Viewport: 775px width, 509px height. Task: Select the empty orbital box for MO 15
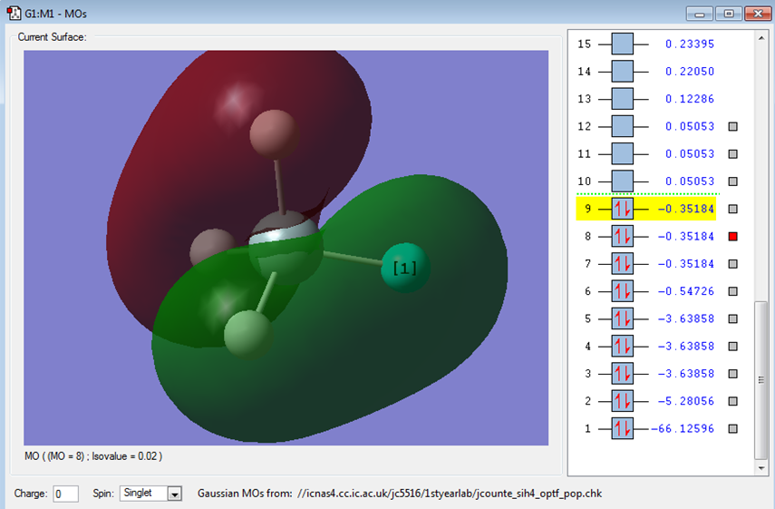click(x=622, y=44)
